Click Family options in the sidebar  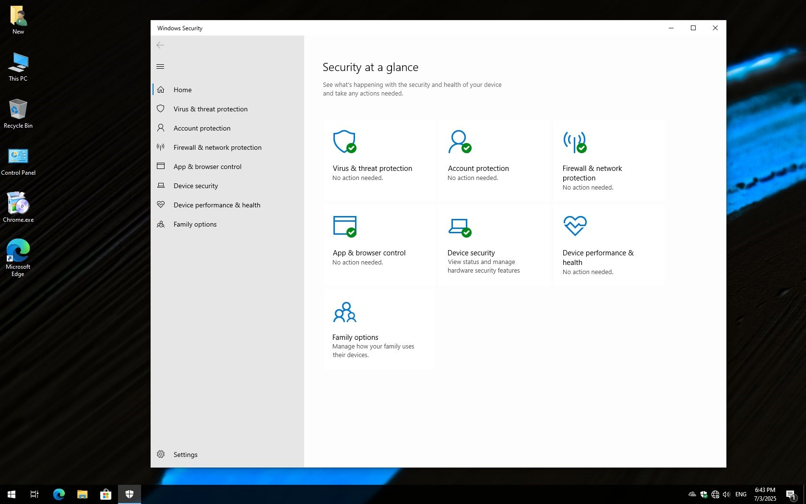point(195,224)
